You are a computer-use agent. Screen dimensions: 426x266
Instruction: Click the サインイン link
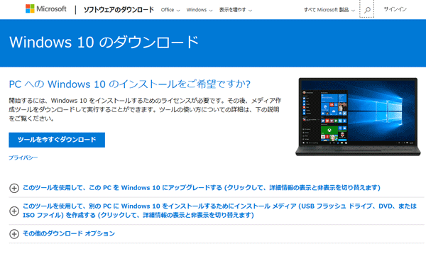[395, 9]
